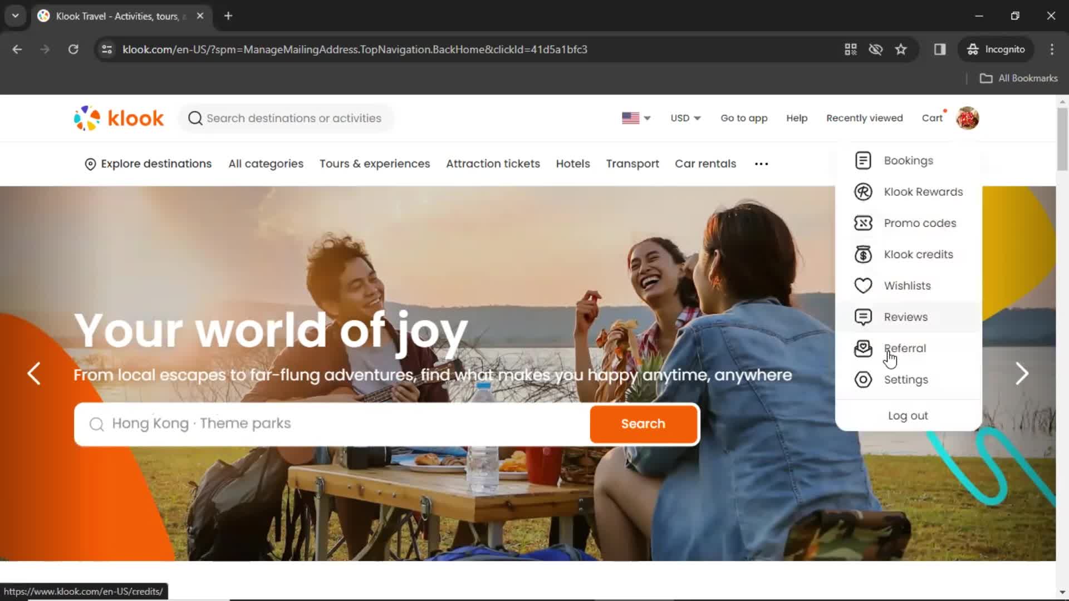The image size is (1069, 601).
Task: Click the Reviews icon
Action: click(x=864, y=316)
